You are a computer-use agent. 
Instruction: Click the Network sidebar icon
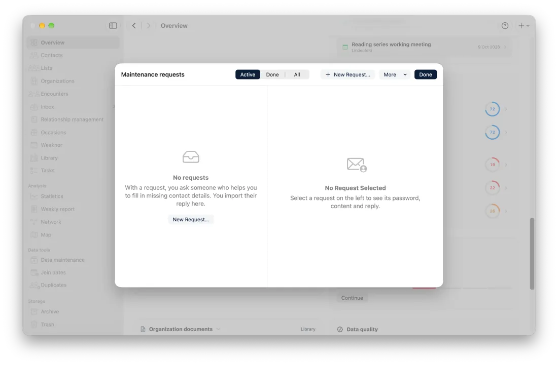pyautogui.click(x=34, y=222)
